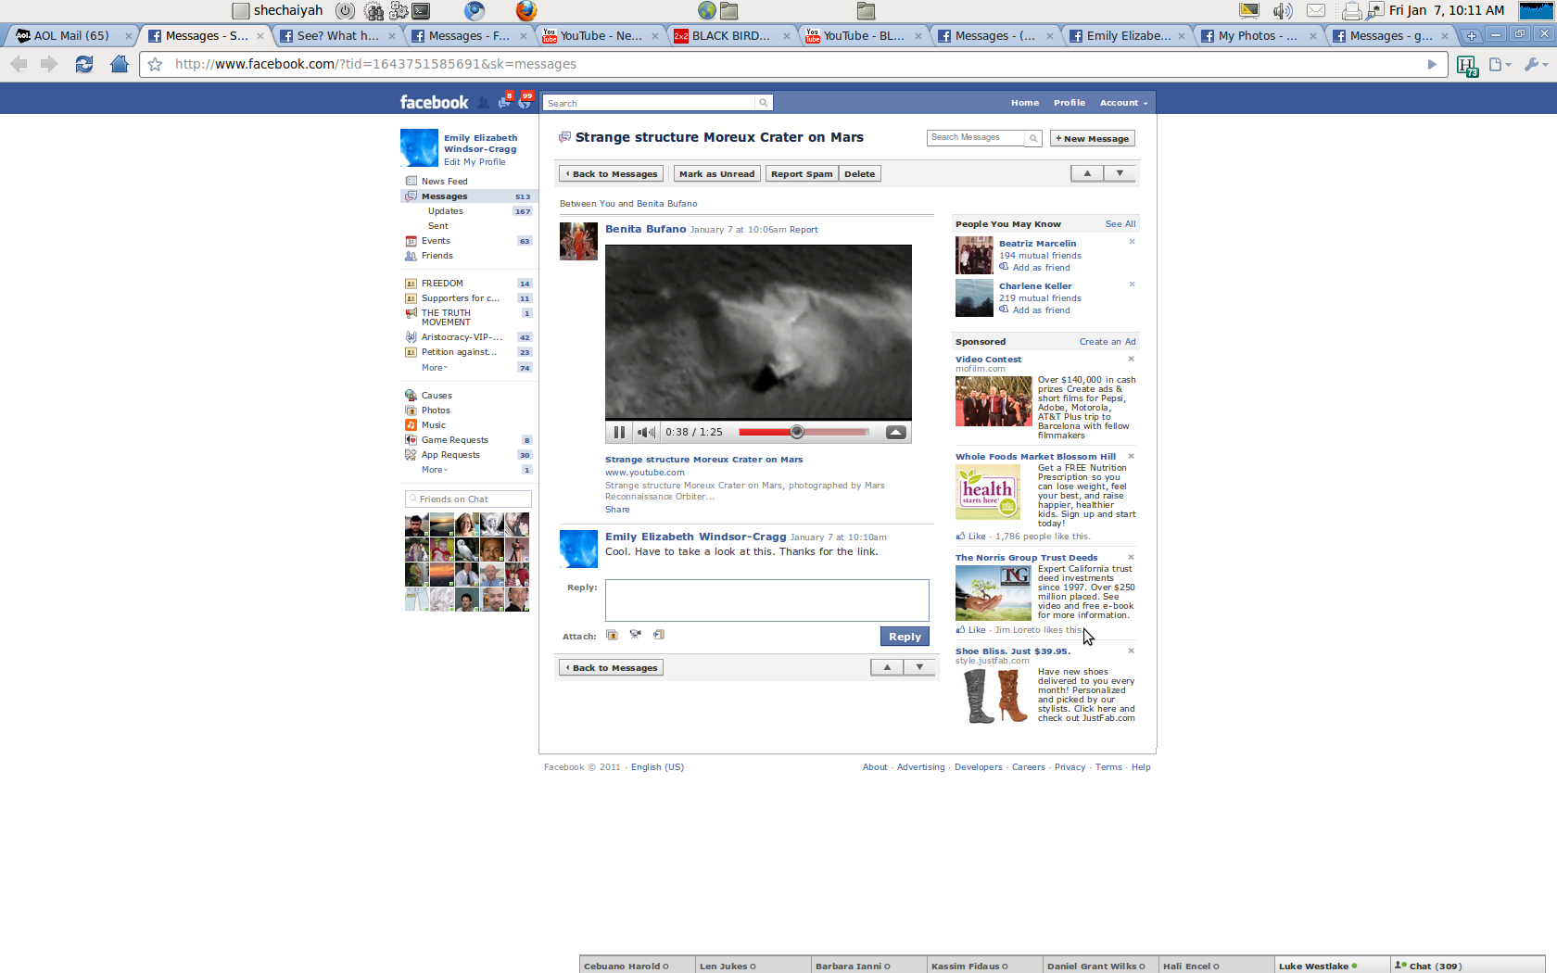Screen dimensions: 1557x973
Task: Open News Feed in sidebar
Action: (x=444, y=182)
